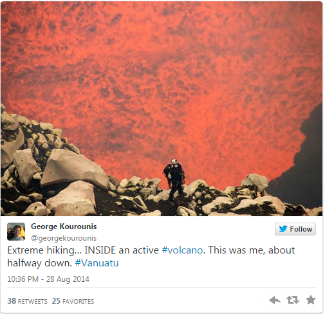325x314 pixels.
Task: Open the George Kourounis display name link
Action: [64, 226]
